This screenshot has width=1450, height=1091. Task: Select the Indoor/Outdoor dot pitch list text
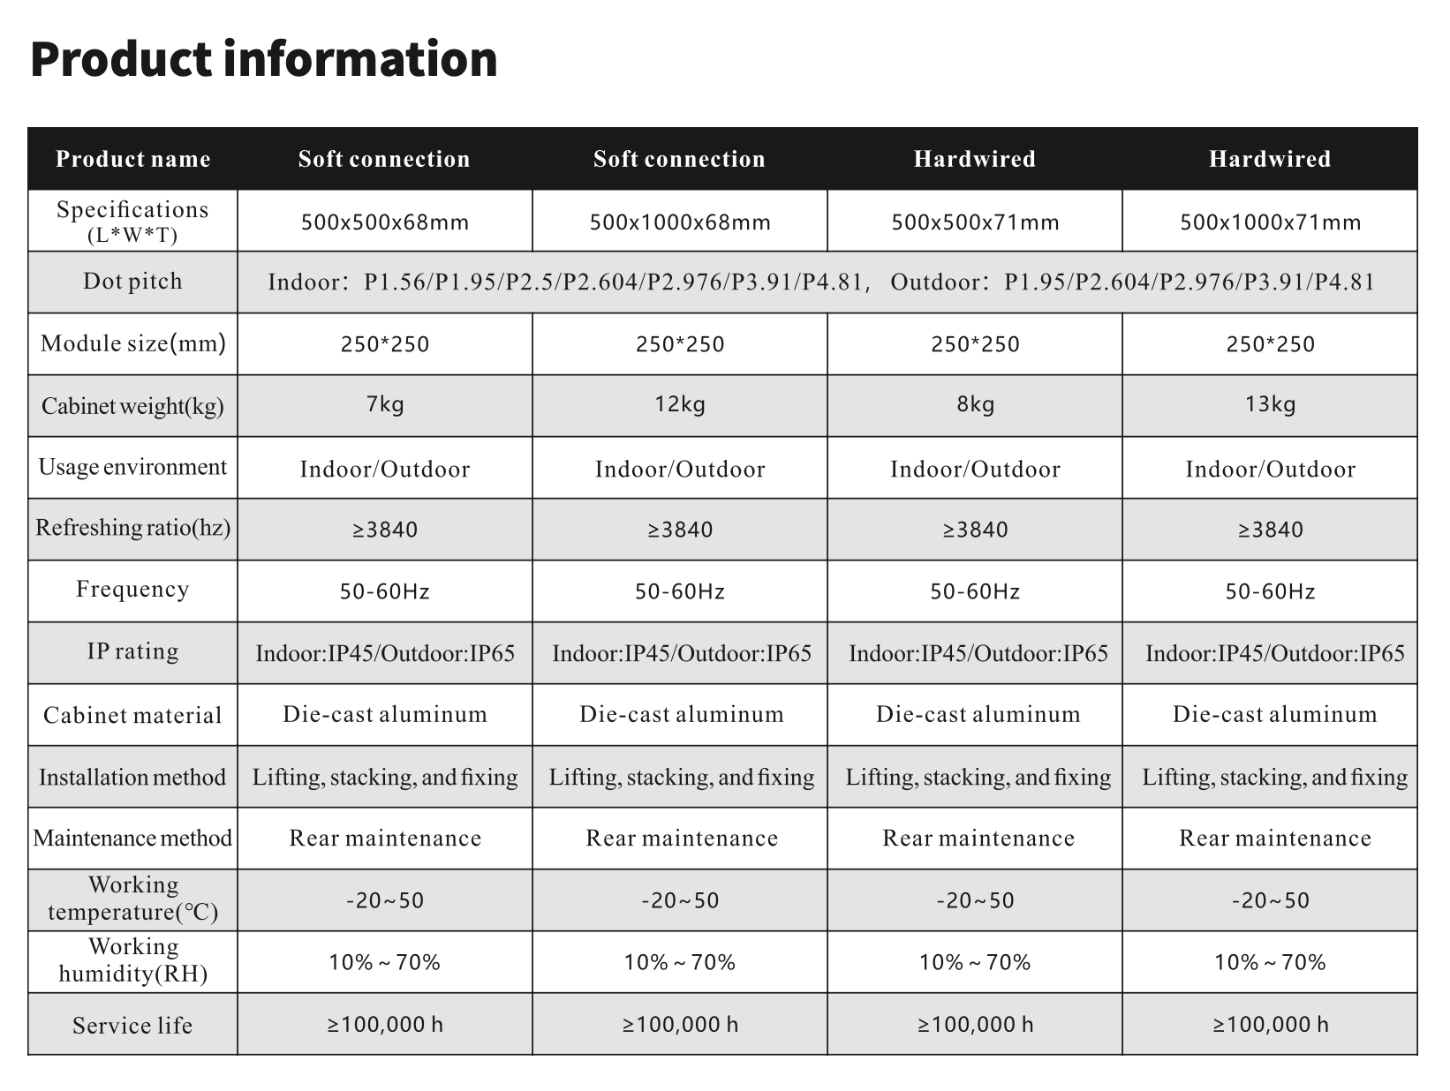click(821, 282)
